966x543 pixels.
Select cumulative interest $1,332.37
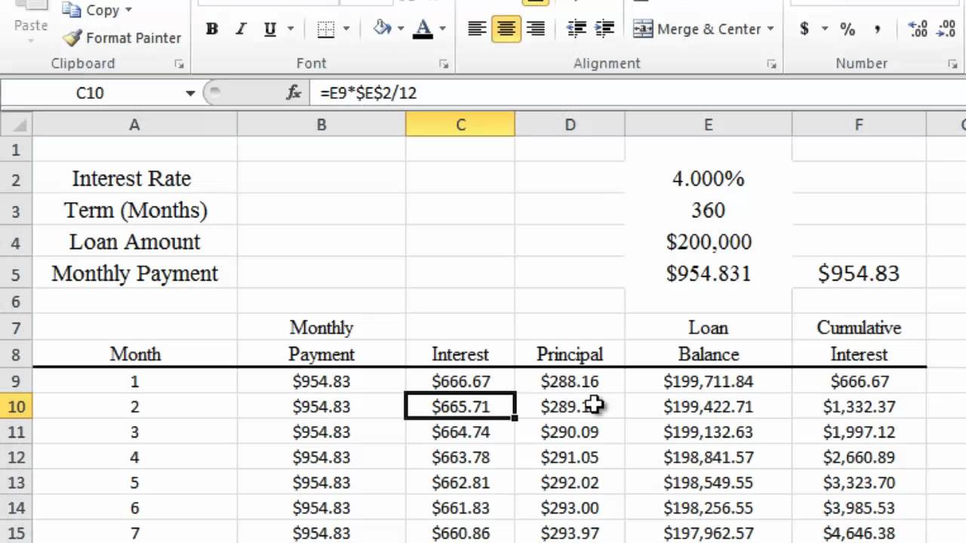[x=859, y=406]
